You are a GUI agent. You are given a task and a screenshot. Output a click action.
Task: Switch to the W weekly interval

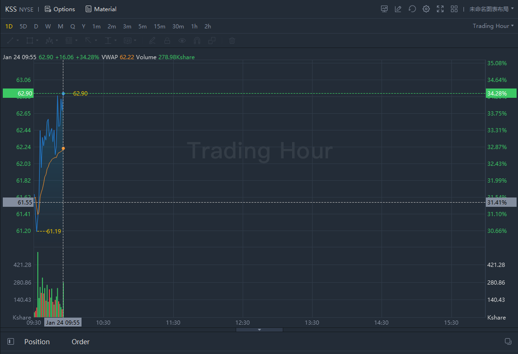pyautogui.click(x=48, y=27)
